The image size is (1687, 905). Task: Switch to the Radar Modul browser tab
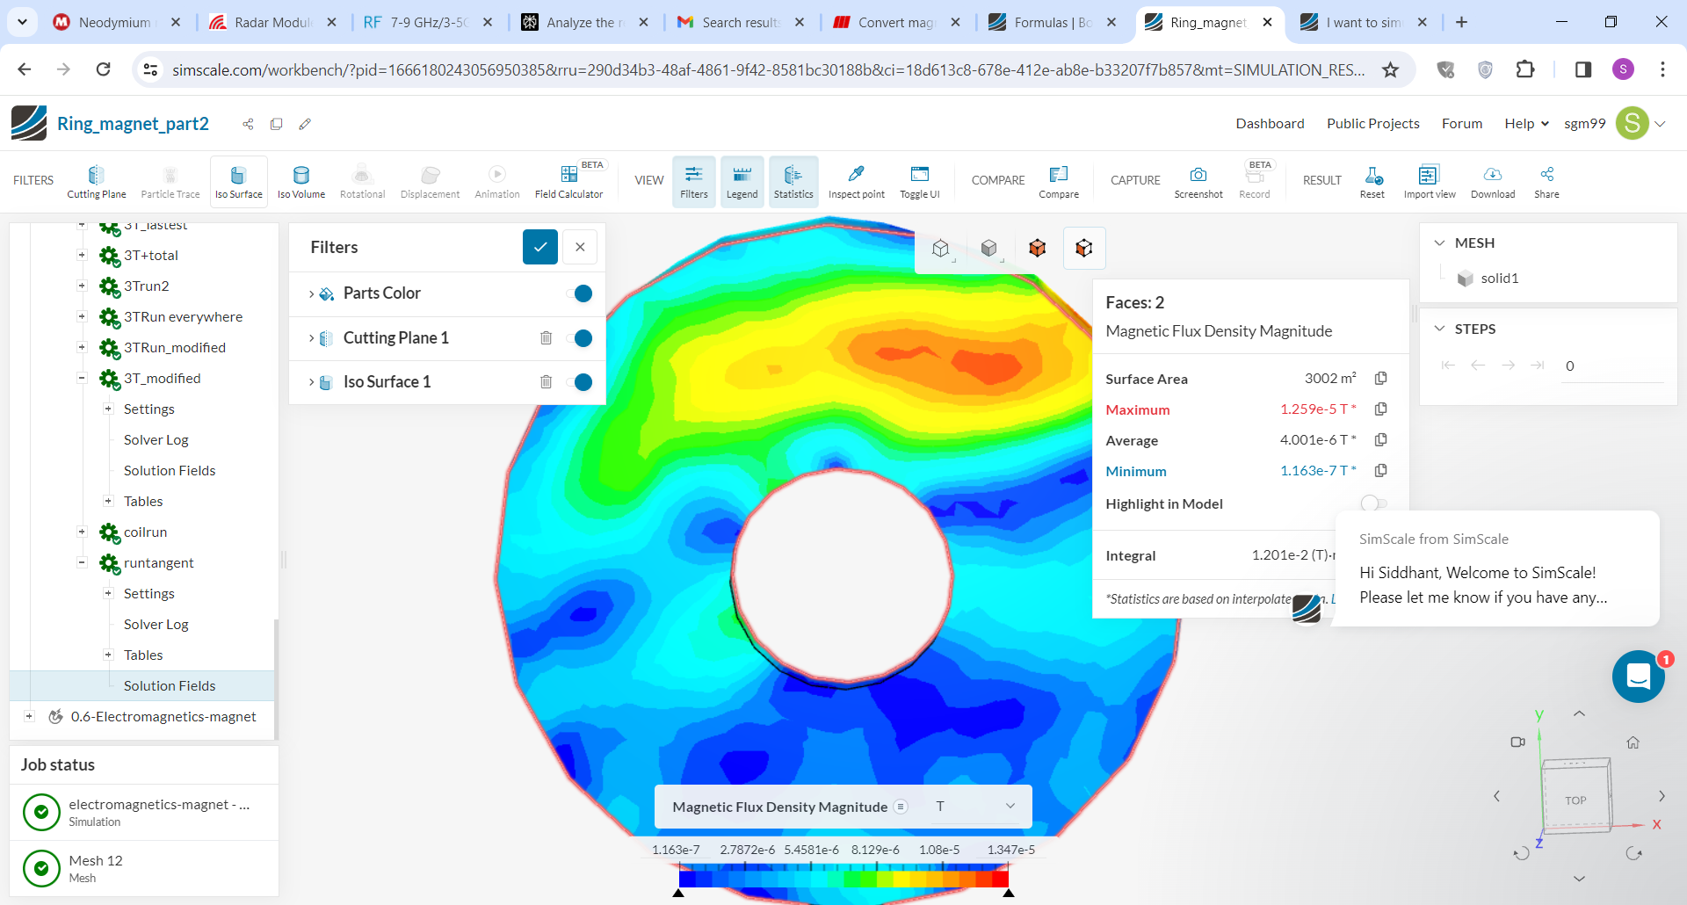coord(272,22)
